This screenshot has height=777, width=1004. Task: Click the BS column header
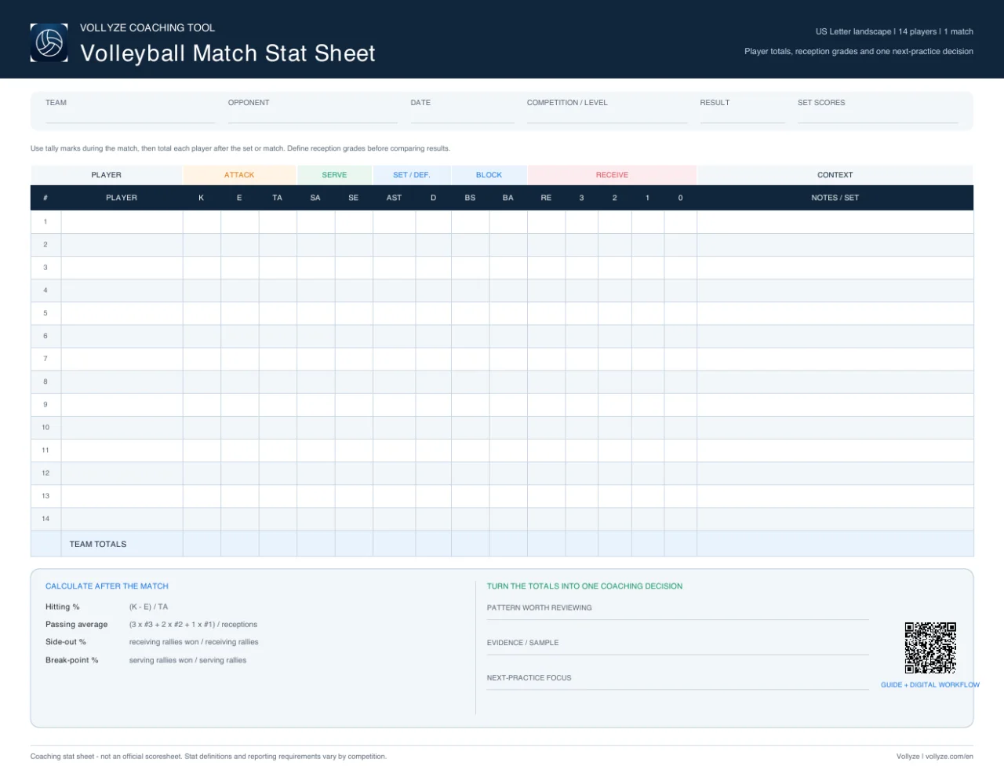[470, 198]
